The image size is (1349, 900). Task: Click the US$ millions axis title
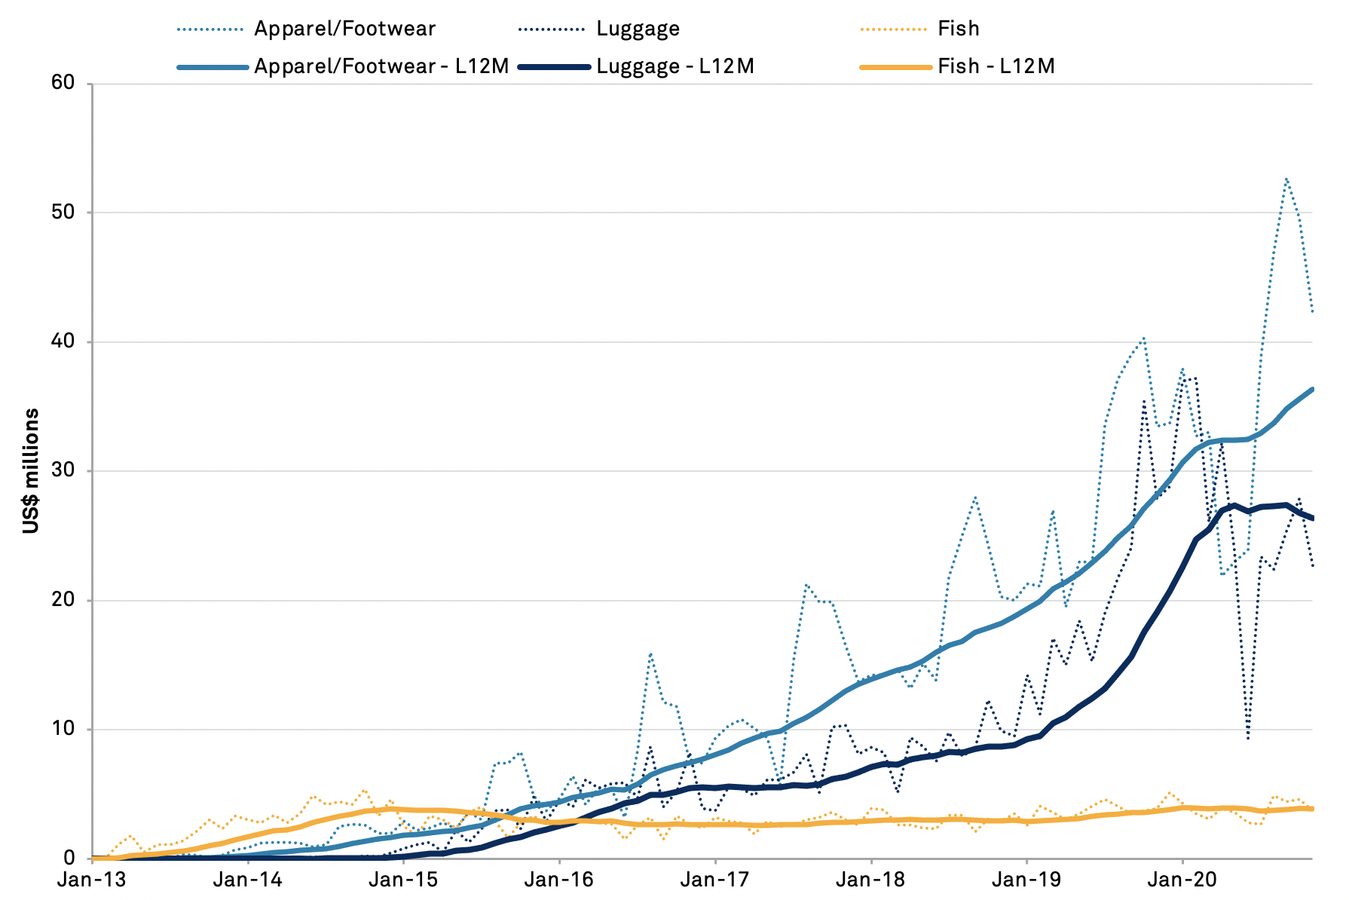click(x=31, y=471)
